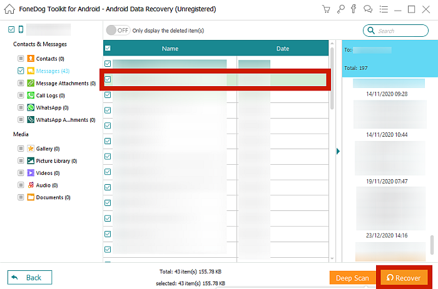The image size is (438, 289).
Task: Select Documents (0) category
Action: 53,198
